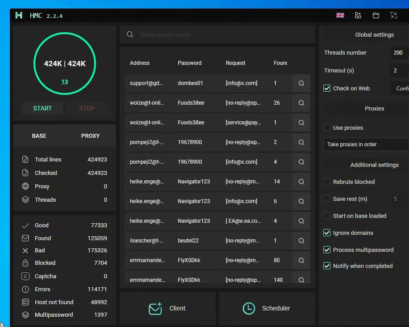This screenshot has width=409, height=327.
Task: Switch to the PROXY tab
Action: [x=90, y=136]
